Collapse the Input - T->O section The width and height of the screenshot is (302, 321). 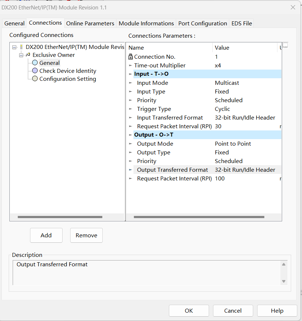(131, 74)
